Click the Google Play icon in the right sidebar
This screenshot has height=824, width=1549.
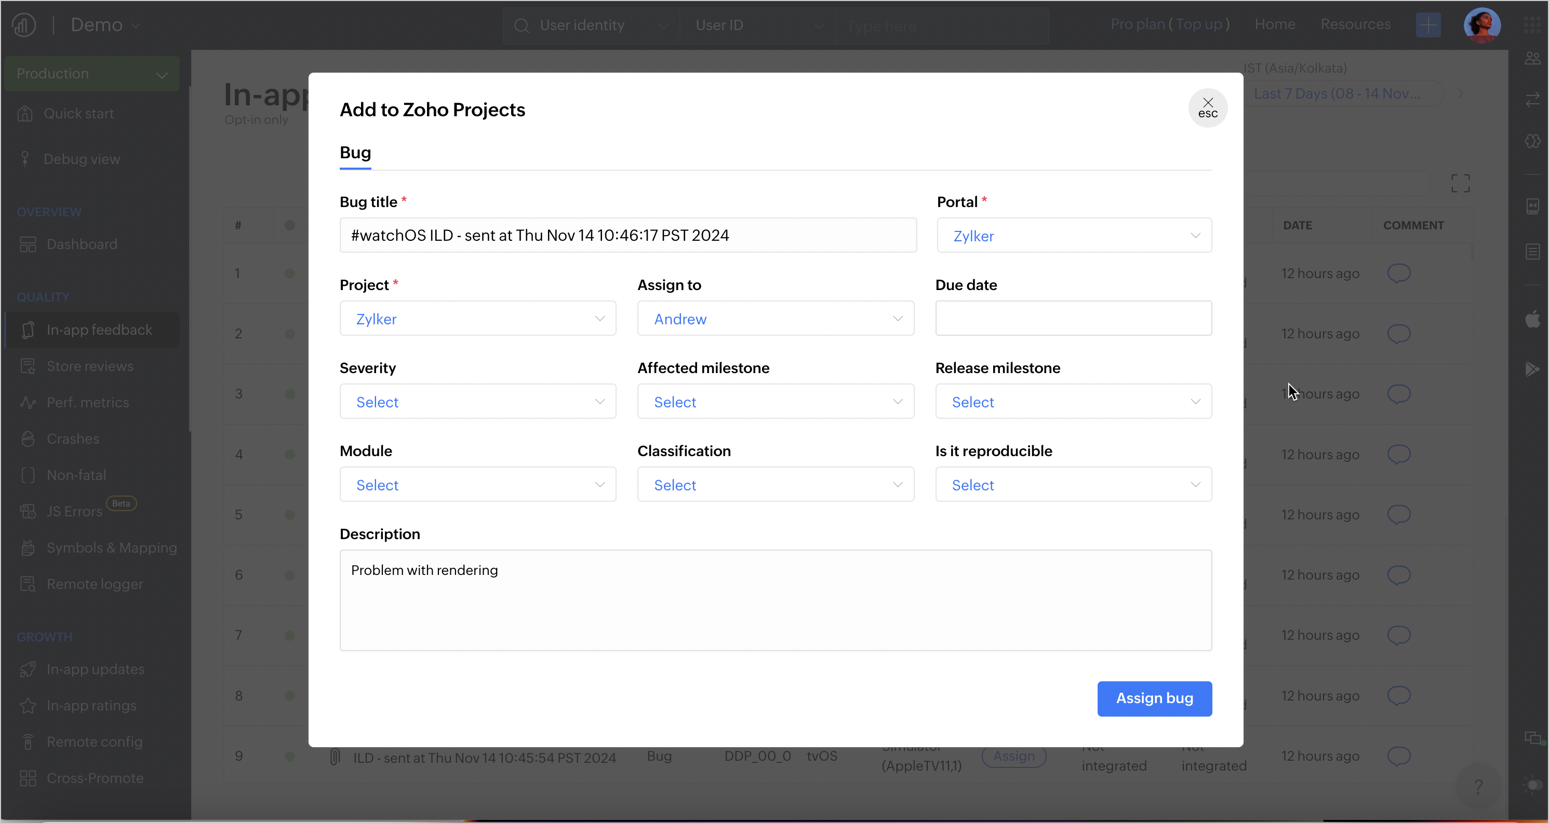pos(1532,369)
